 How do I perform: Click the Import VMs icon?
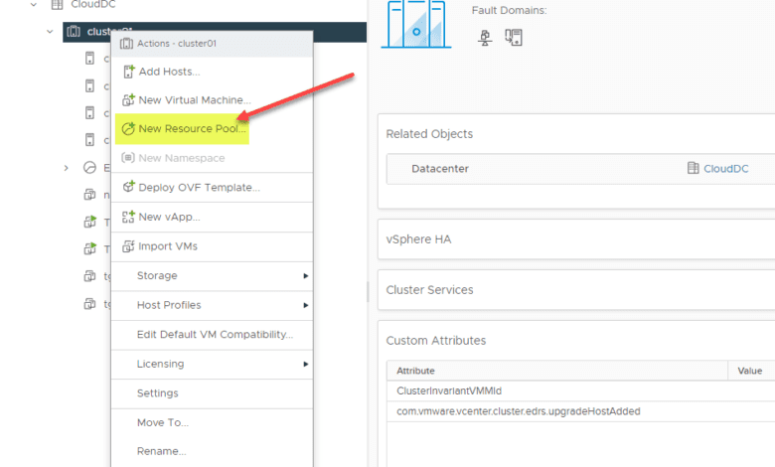click(128, 245)
